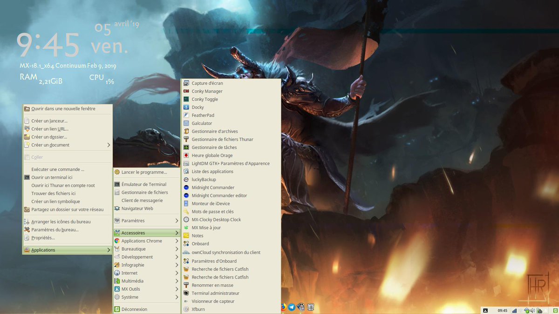Screen dimensions: 559x314
Task: Expand the Bureautique submenu arrow
Action: pos(177,249)
